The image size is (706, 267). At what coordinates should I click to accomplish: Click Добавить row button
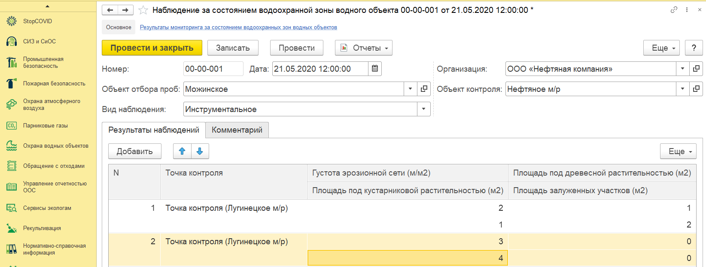[x=135, y=151]
